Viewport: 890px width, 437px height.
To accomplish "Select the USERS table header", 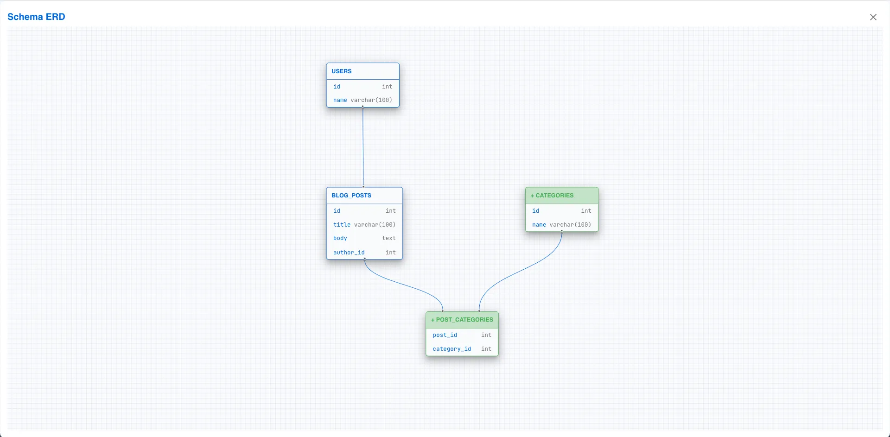I will [x=362, y=71].
